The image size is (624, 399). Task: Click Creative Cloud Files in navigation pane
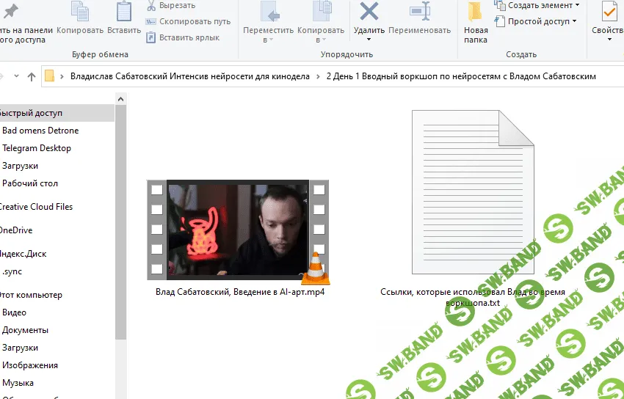[x=36, y=207]
